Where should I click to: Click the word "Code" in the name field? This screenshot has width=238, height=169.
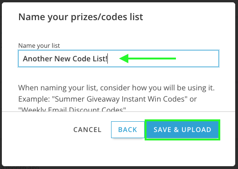[x=82, y=59]
